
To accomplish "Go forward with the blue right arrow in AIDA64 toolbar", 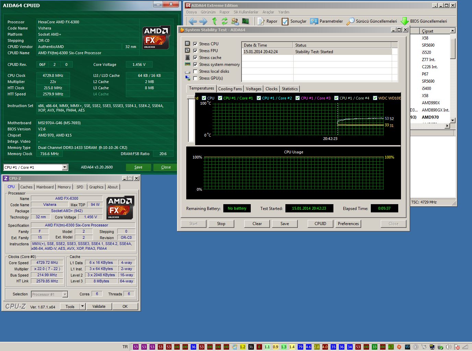I will coord(203,21).
